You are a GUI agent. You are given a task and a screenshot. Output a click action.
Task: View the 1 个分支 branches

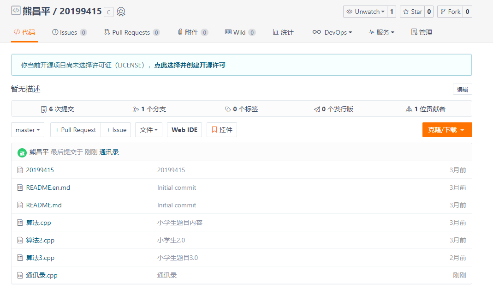point(149,109)
